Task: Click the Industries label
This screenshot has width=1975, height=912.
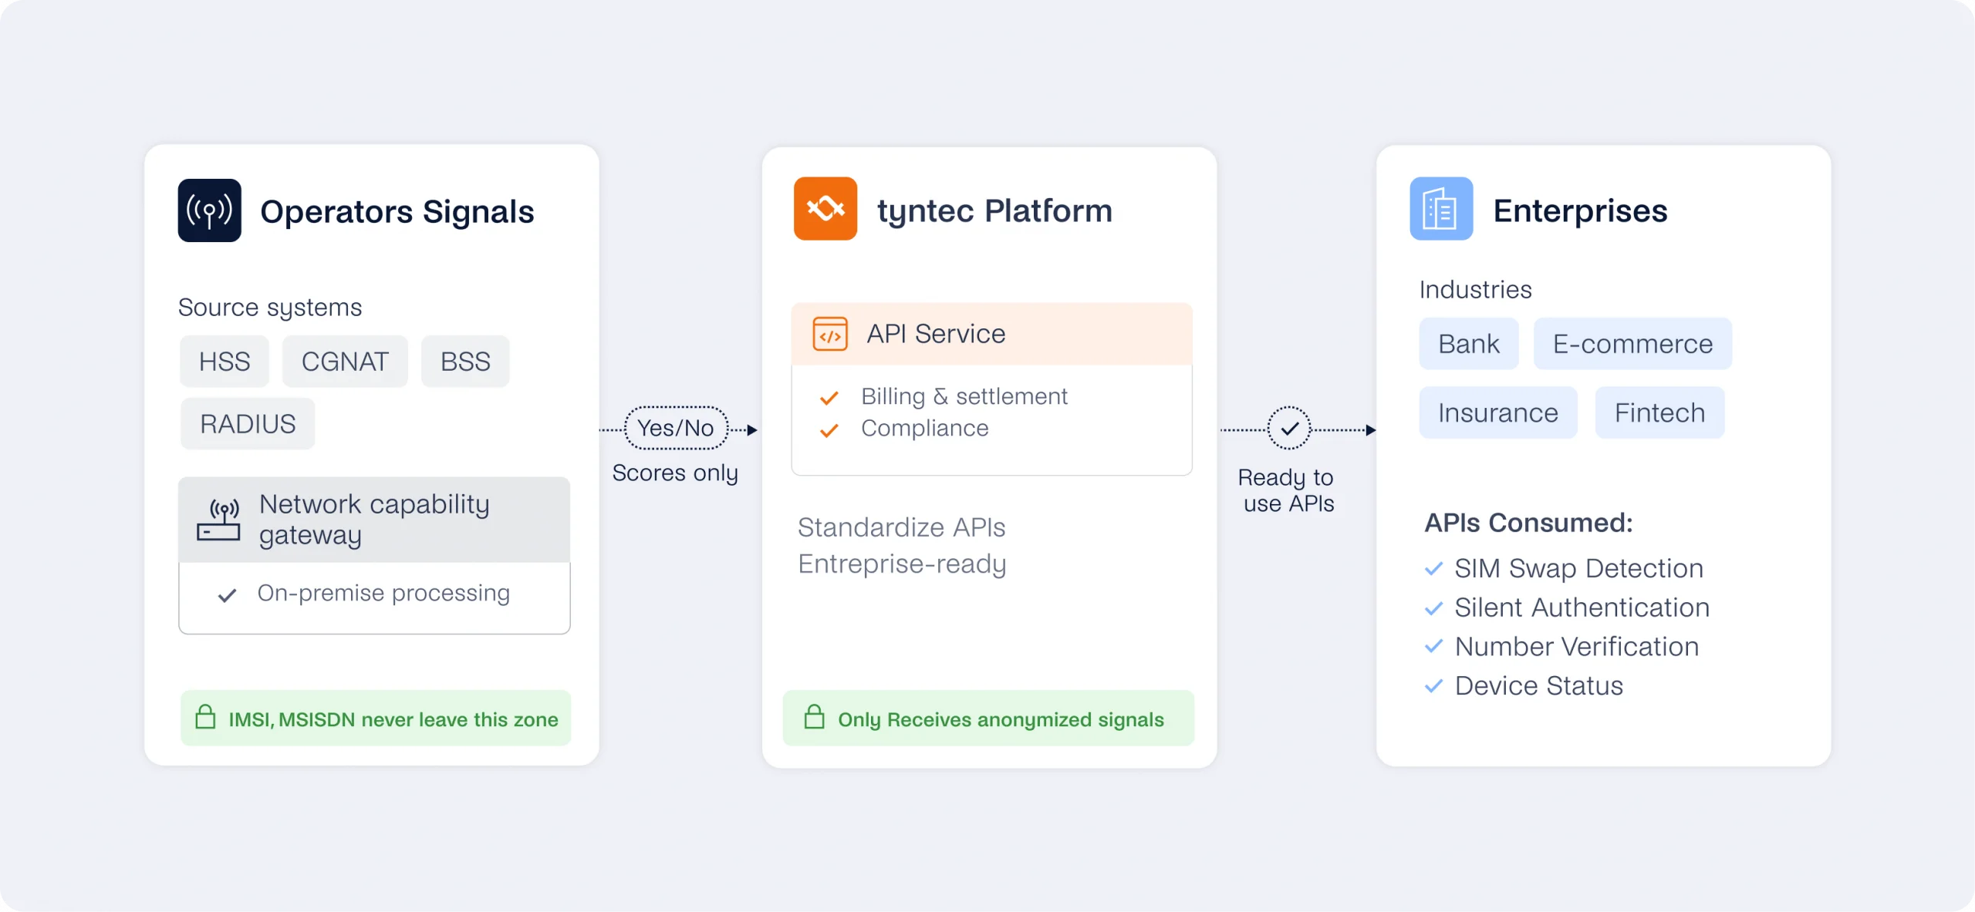Action: click(1475, 289)
